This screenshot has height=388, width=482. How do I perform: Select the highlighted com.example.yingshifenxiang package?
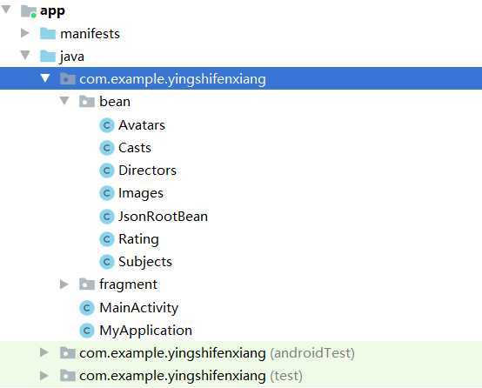point(241,78)
